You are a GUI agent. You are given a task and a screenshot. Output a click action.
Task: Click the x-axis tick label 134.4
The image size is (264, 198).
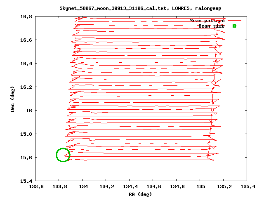[x=130, y=186]
